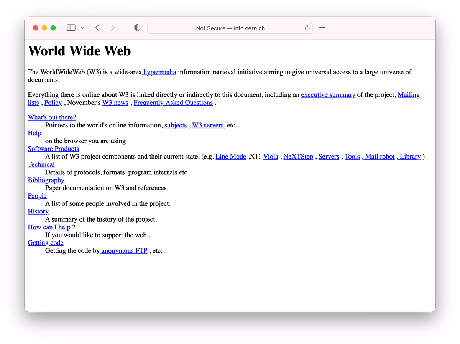Screen dimensions: 460x344
Task: Click 'A list of some people' text
Action: [x=108, y=204]
